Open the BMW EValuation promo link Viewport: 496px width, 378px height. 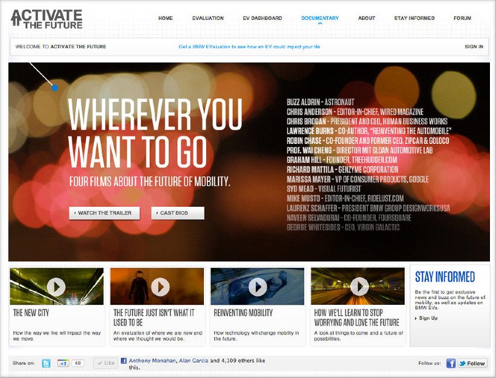coord(249,47)
